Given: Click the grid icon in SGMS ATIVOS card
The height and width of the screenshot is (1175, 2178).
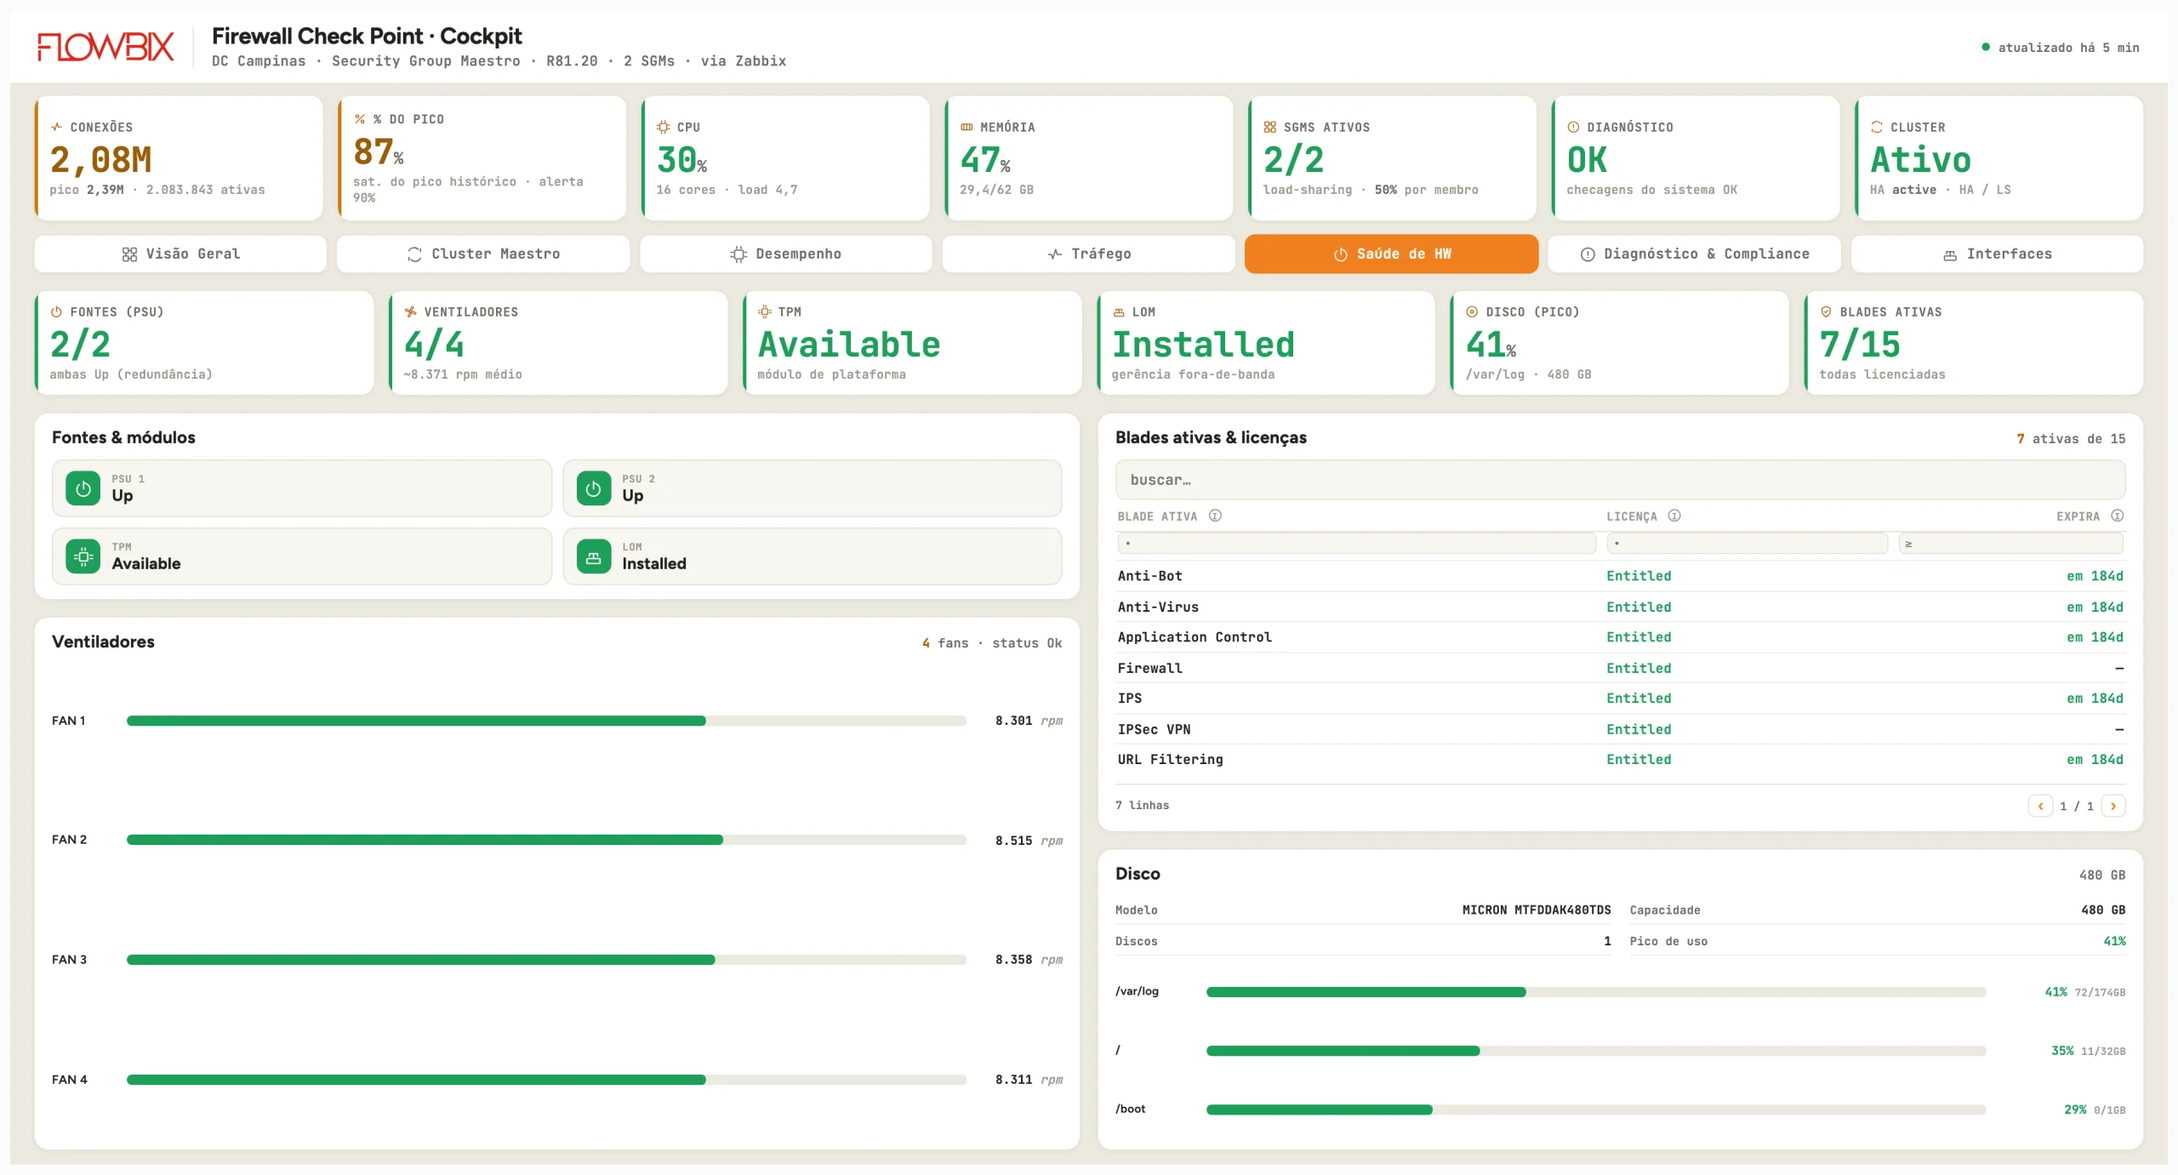Looking at the screenshot, I should 1270,127.
